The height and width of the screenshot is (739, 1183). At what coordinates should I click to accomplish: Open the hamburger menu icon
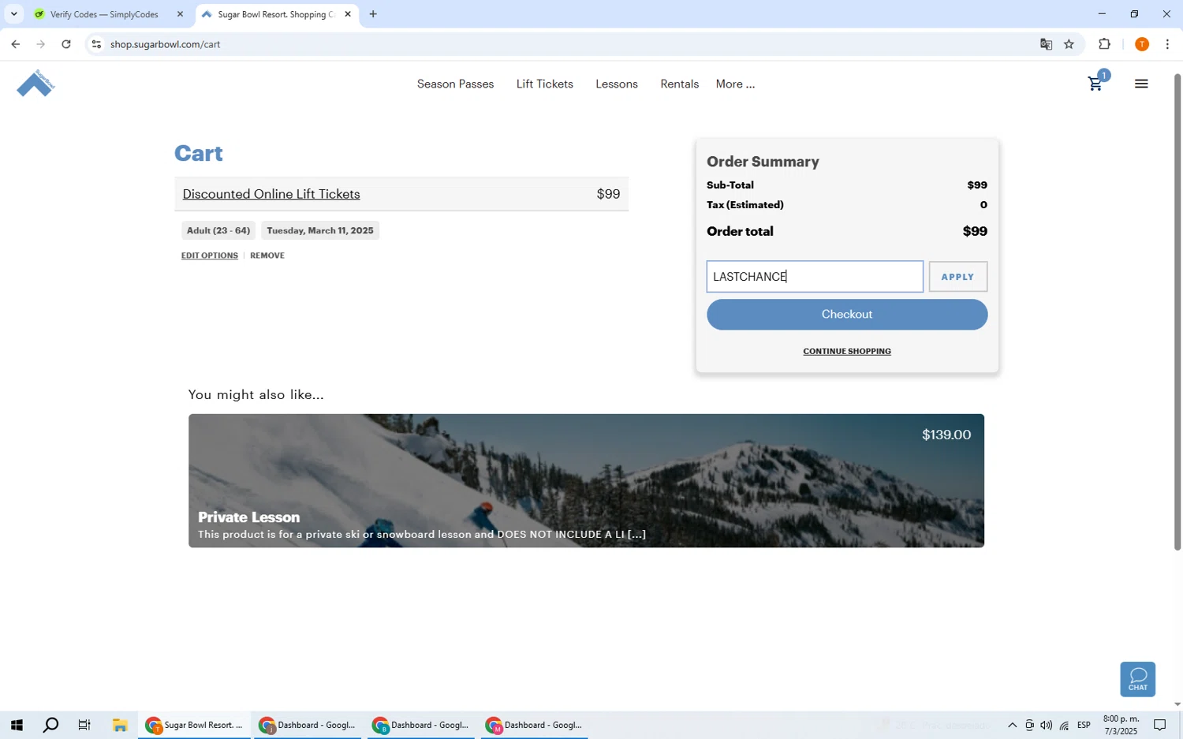tap(1141, 84)
